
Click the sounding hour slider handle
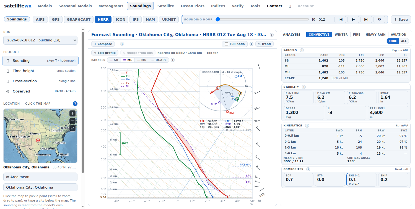pyautogui.click(x=218, y=19)
